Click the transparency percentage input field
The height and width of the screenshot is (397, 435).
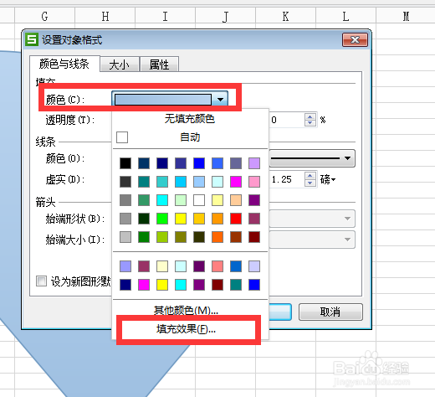click(287, 120)
